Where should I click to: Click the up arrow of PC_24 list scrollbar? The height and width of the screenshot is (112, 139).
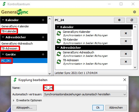(x=135, y=27)
